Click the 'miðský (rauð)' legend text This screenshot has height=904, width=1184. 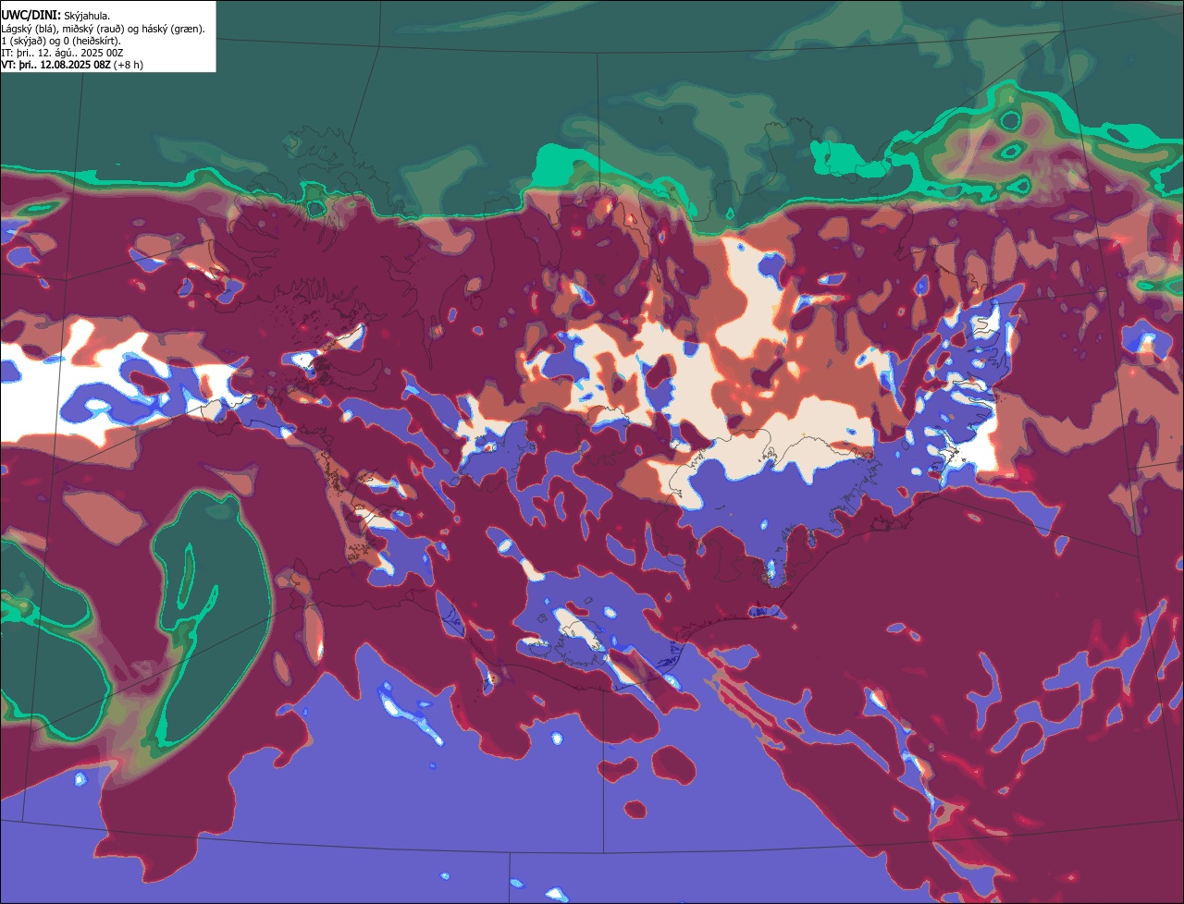coord(93,30)
